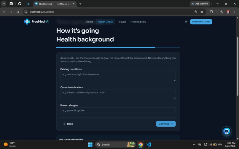
Task: Open the chatbot assistant robot icon
Action: (x=227, y=131)
